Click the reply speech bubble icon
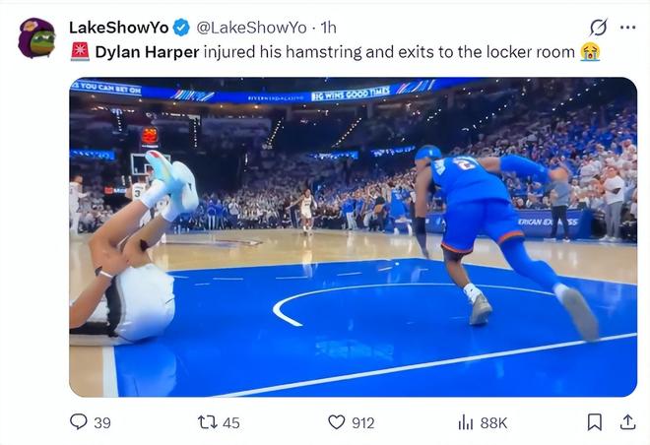650x445 pixels. pyautogui.click(x=79, y=421)
